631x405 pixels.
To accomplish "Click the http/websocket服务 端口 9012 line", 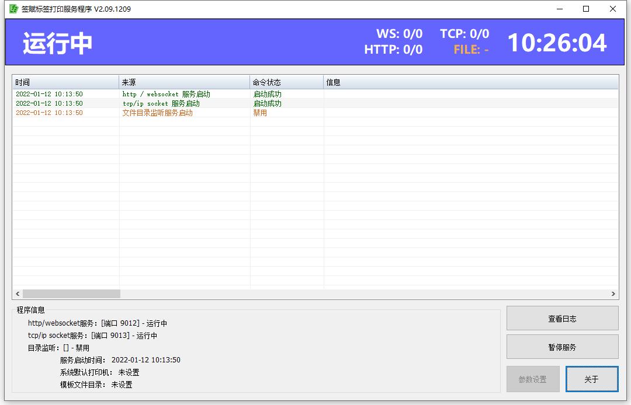I will pos(98,323).
